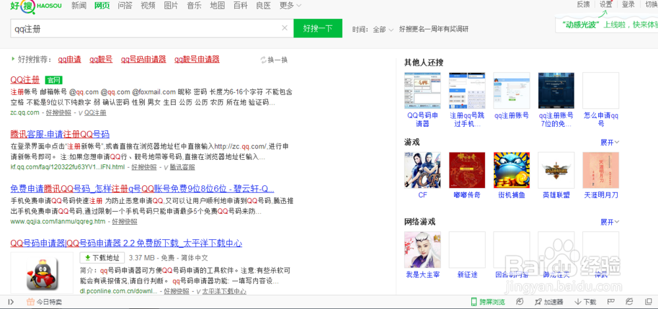
Task: Click the flag icon in status bar
Action: [611, 302]
